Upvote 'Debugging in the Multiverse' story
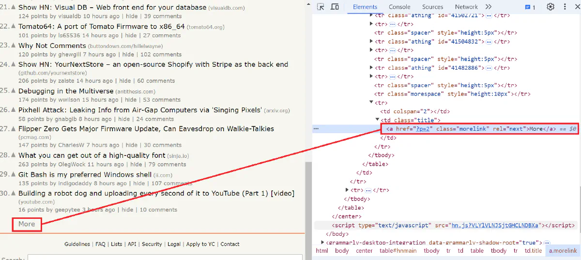 (x=14, y=91)
